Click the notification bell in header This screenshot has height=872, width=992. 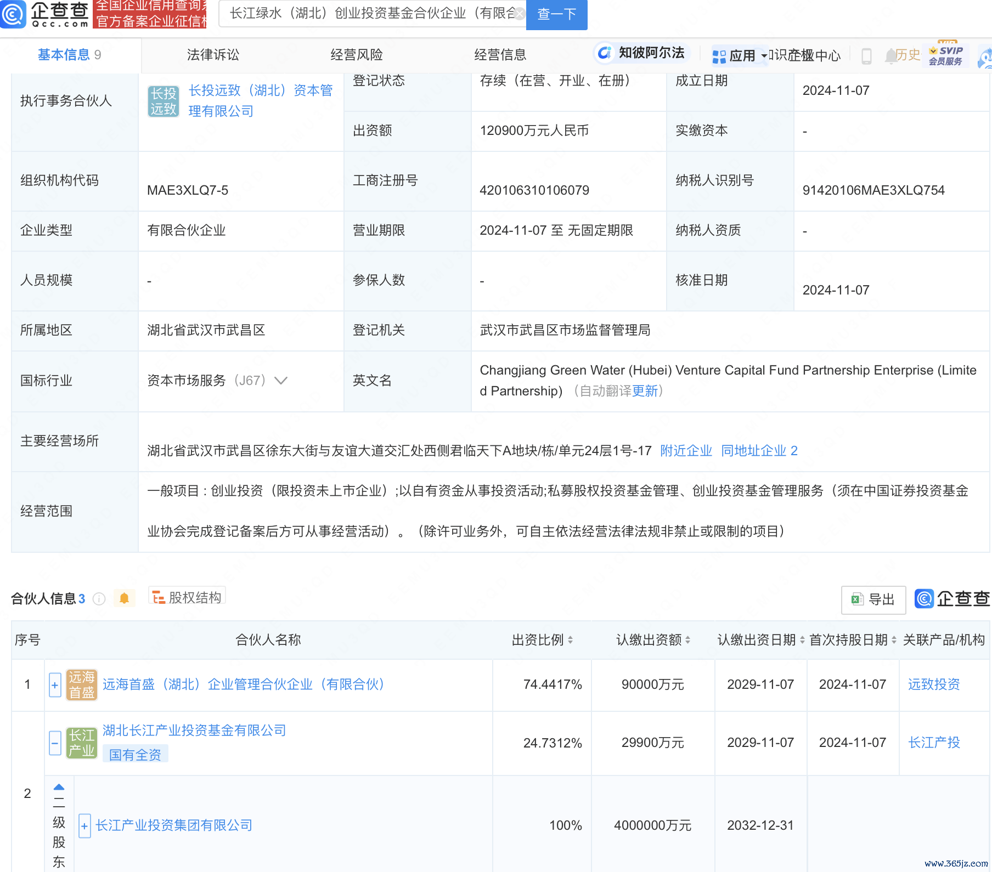pyautogui.click(x=890, y=56)
